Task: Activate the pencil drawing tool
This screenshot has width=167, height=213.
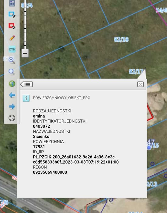Action: 12,38
